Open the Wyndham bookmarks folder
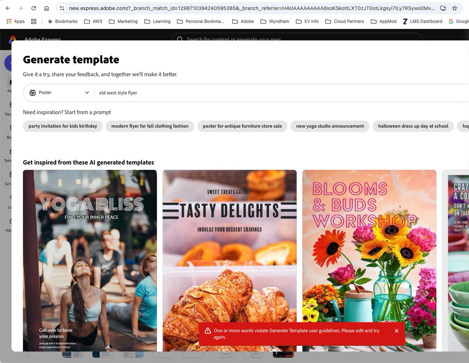Screen dimensions: 469x363 [275, 21]
